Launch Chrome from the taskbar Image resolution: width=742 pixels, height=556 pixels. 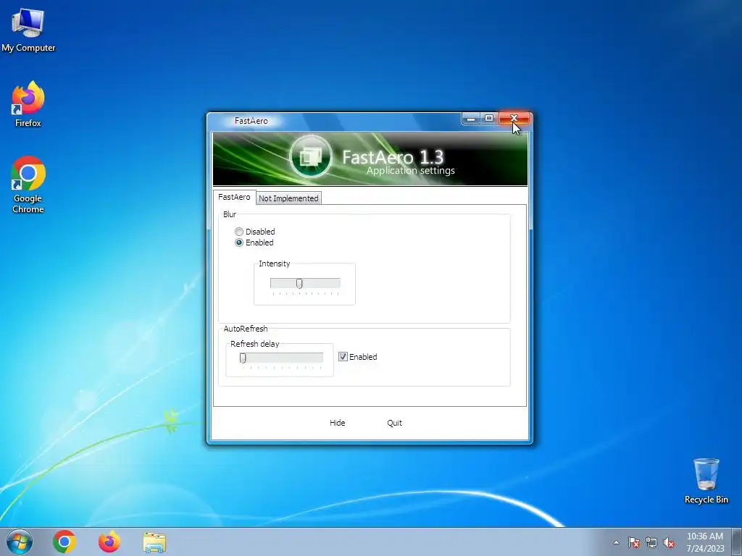[64, 542]
